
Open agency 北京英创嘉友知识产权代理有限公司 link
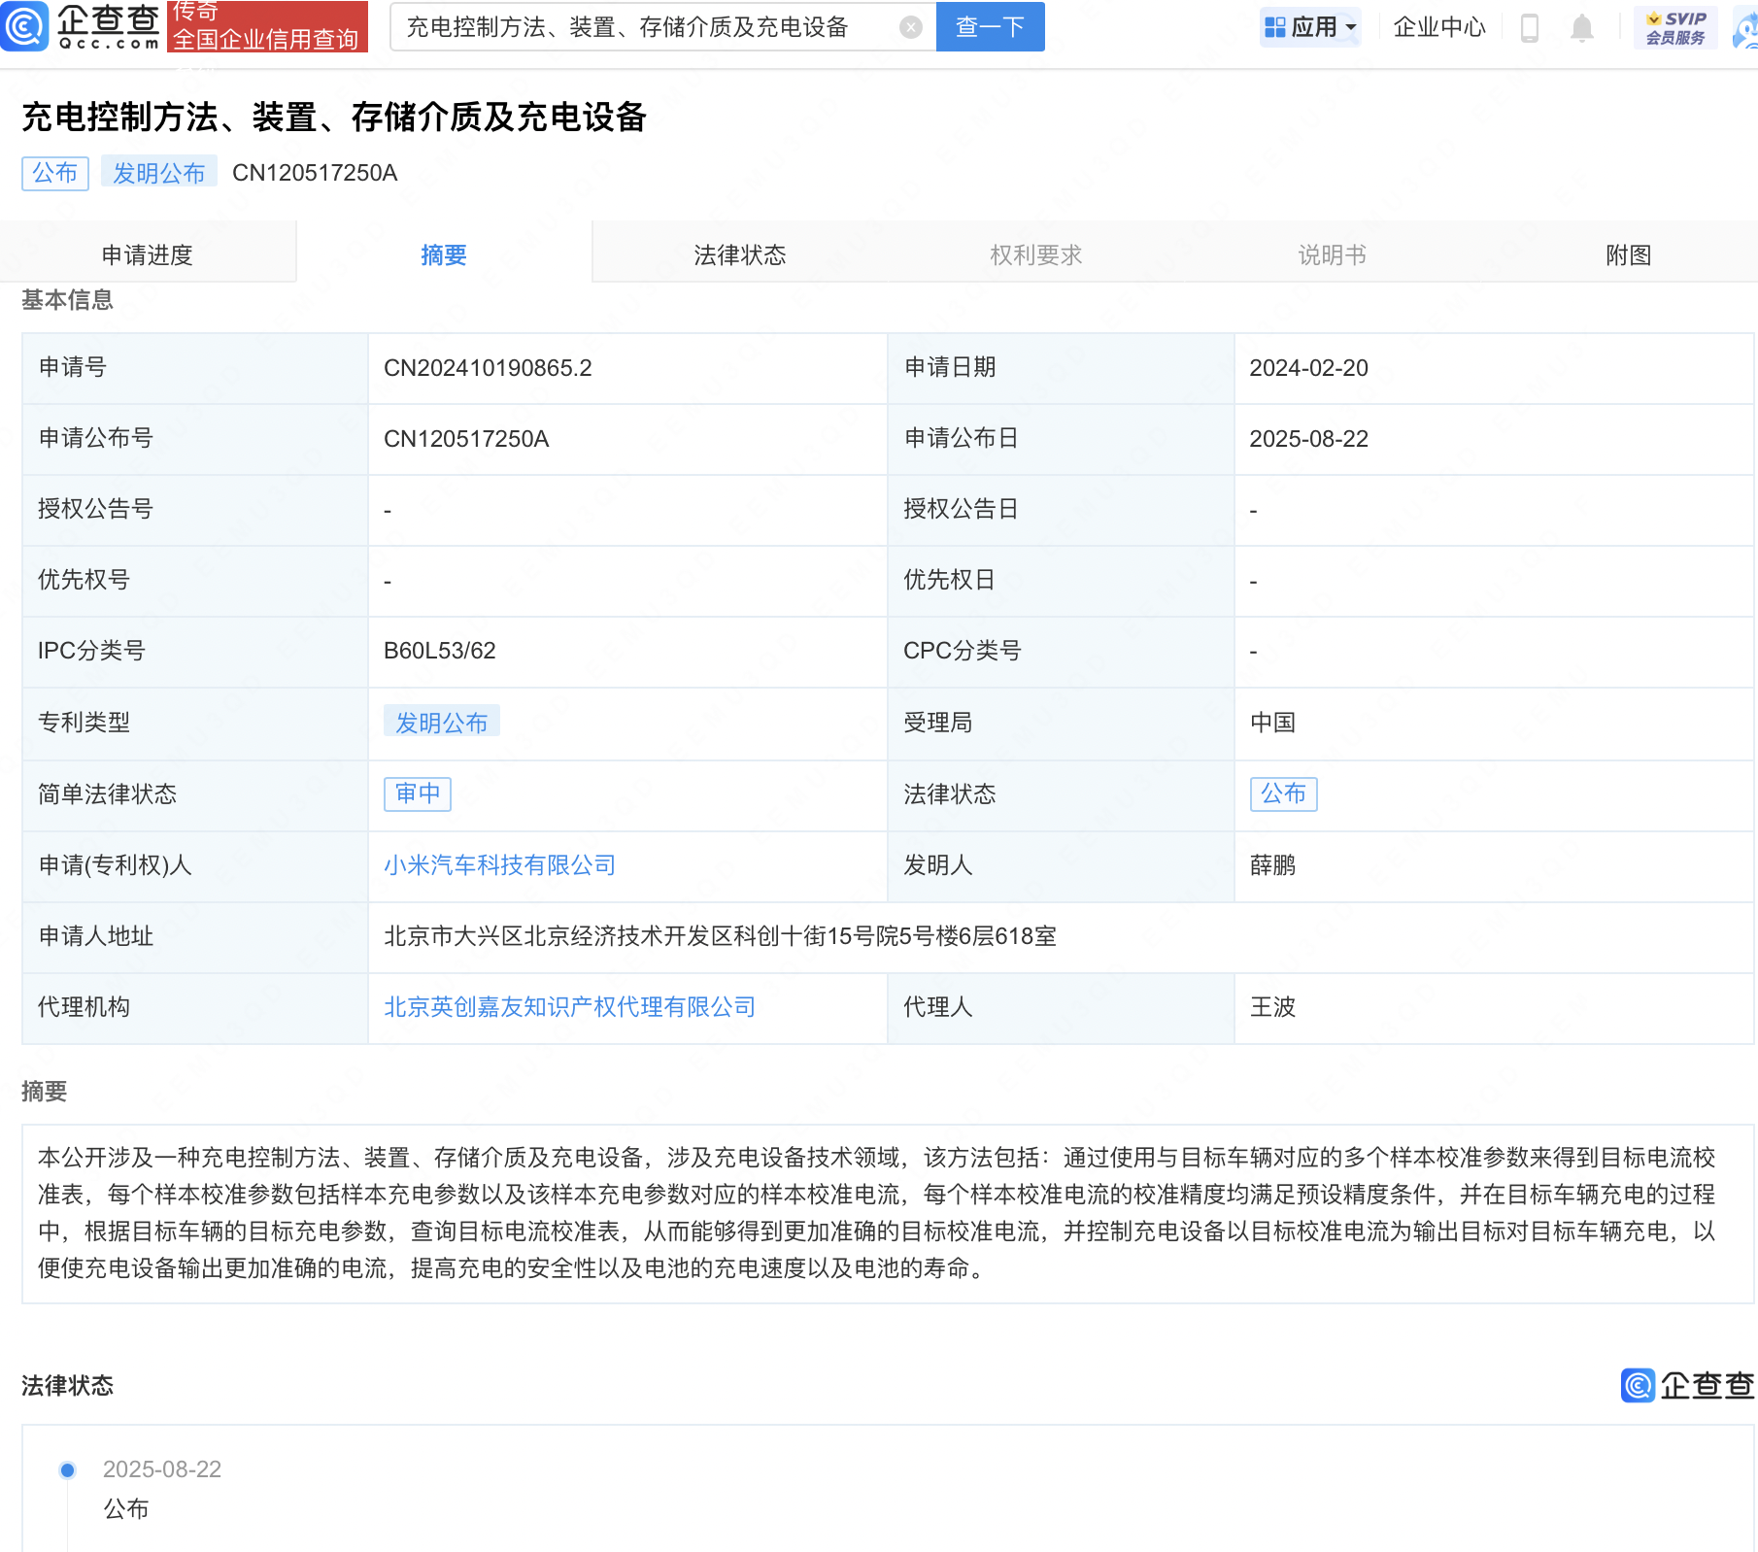coord(570,1007)
